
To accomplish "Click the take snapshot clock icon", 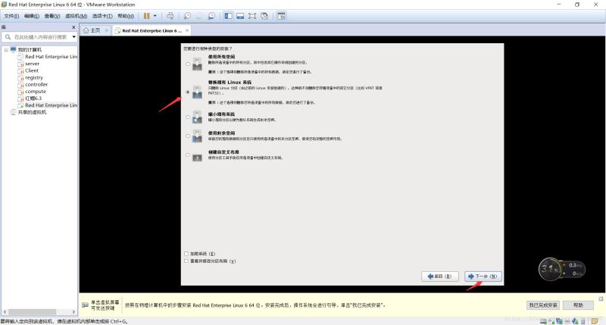I will [186, 15].
